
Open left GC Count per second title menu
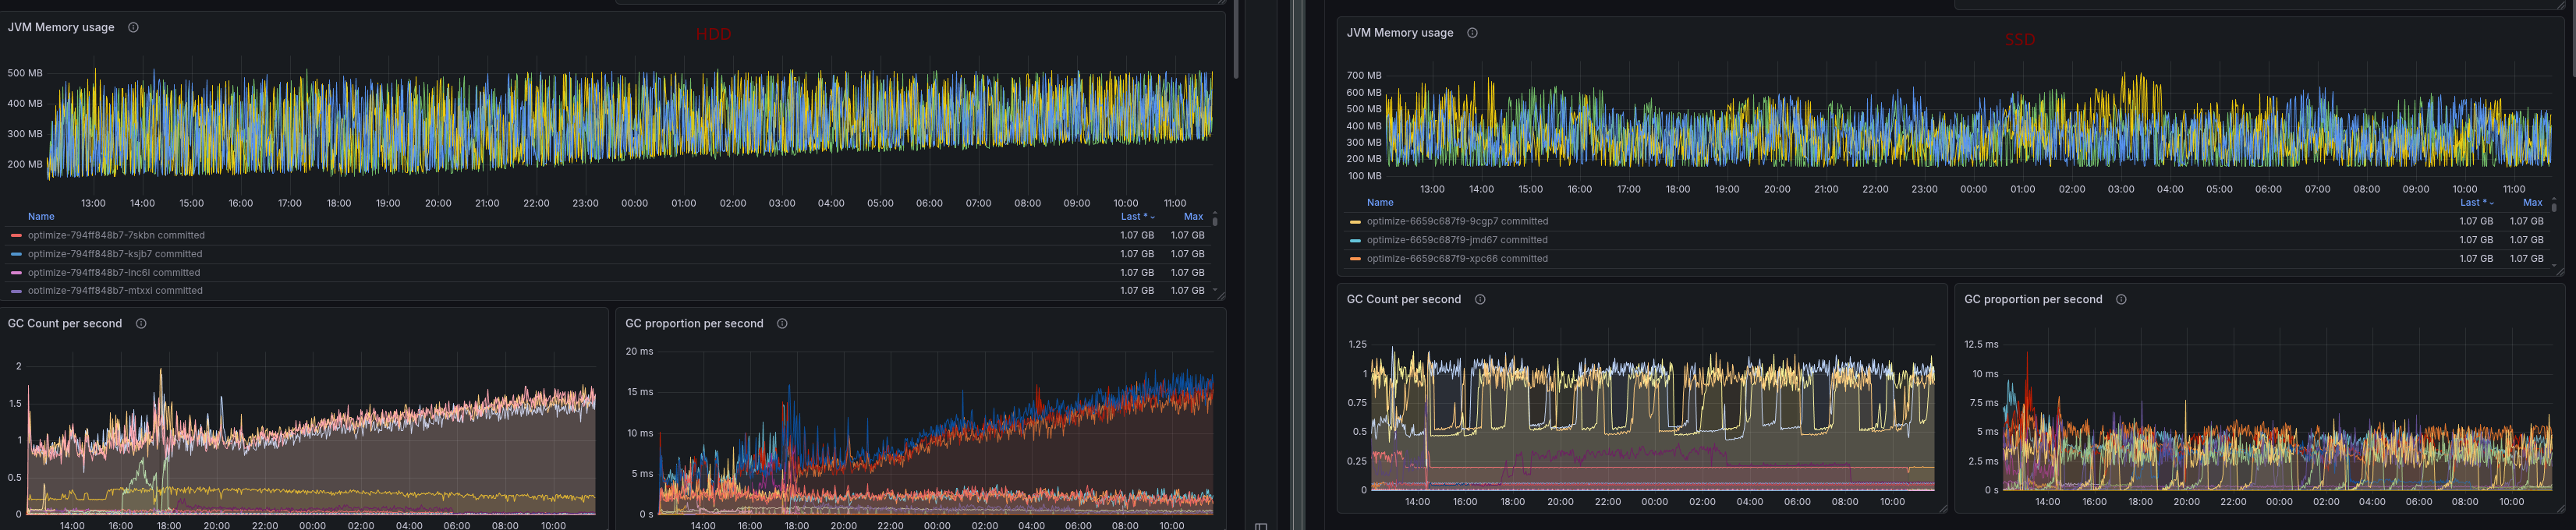(65, 323)
